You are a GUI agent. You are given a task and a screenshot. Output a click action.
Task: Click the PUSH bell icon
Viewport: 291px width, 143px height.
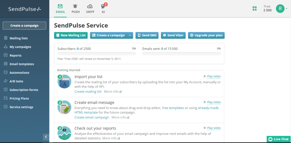(75, 6)
